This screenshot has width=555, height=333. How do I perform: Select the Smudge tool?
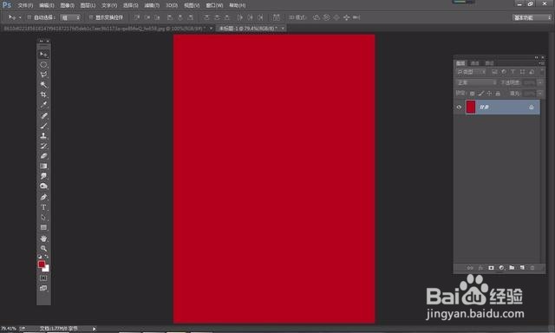43,176
